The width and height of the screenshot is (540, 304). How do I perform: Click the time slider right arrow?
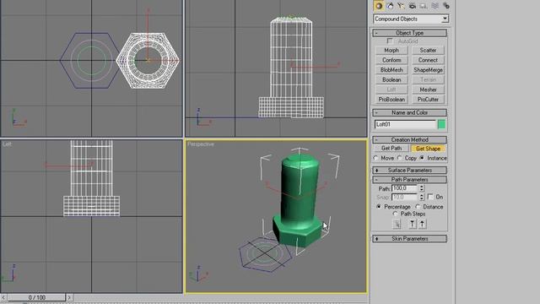[x=69, y=297]
